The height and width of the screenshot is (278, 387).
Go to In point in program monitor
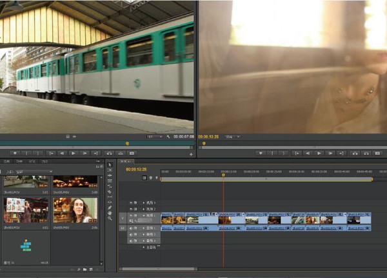coord(297,154)
